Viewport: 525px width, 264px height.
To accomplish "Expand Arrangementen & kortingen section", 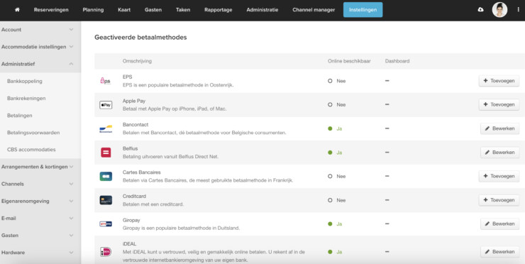I will click(x=40, y=167).
